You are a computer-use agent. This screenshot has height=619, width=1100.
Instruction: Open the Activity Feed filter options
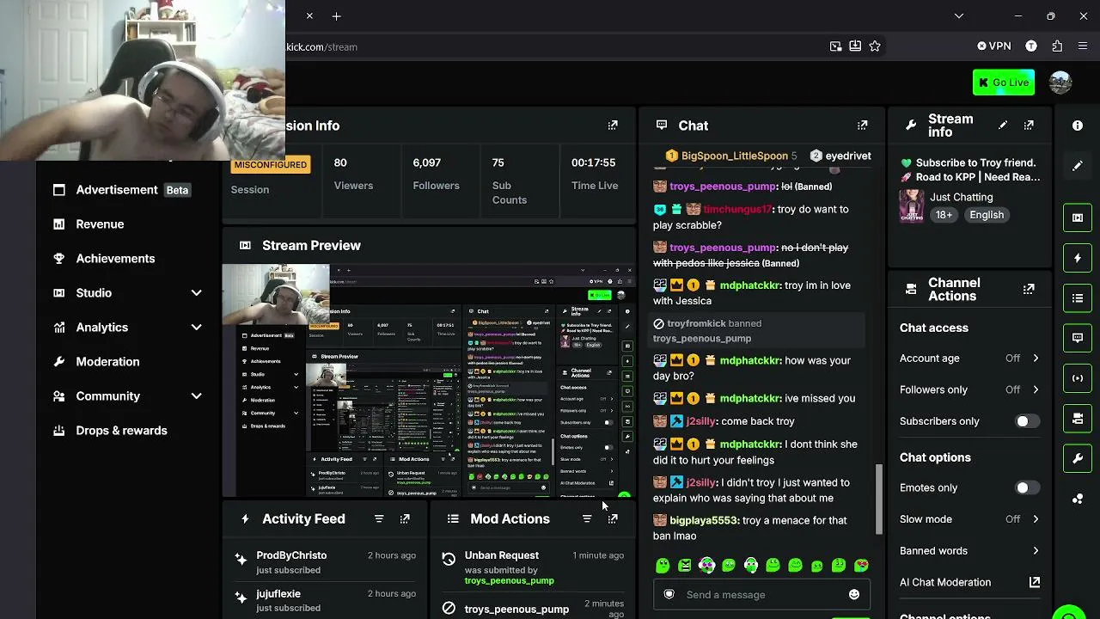click(x=379, y=519)
